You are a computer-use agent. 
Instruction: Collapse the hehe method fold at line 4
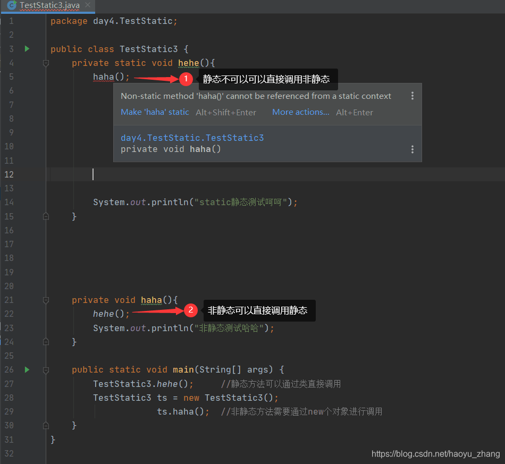[x=46, y=63]
